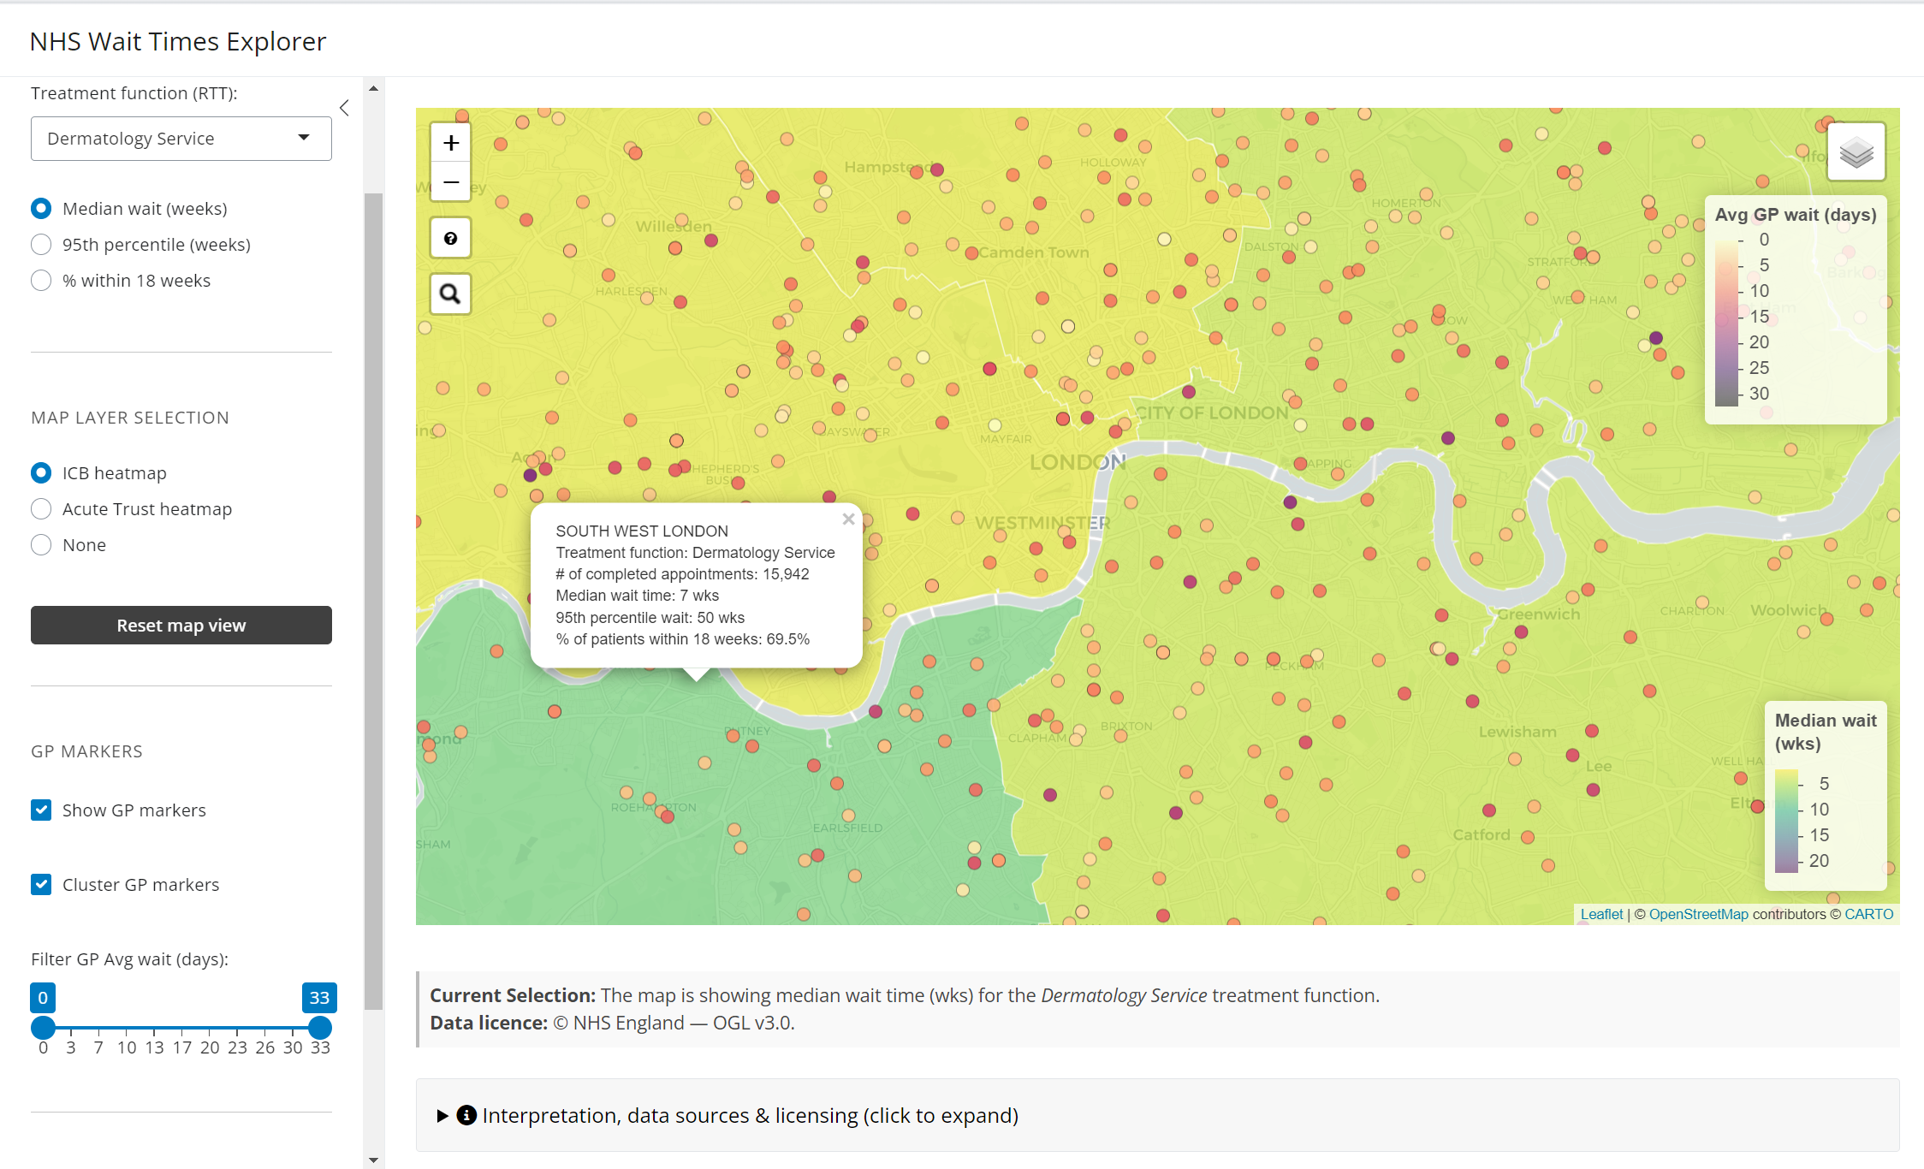
Task: Zoom out of the map
Action: pos(451,182)
